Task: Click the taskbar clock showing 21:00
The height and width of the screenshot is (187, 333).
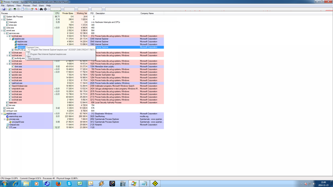Action: coord(324,183)
